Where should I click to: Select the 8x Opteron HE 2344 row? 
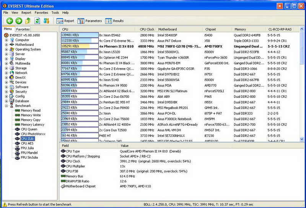point(179,58)
